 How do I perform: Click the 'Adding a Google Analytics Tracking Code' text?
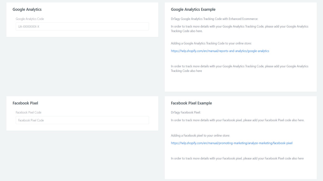[x=211, y=43]
